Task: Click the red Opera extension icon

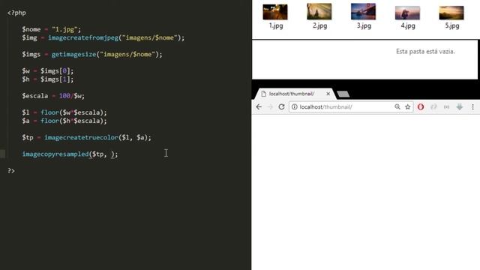Action: tap(421, 106)
